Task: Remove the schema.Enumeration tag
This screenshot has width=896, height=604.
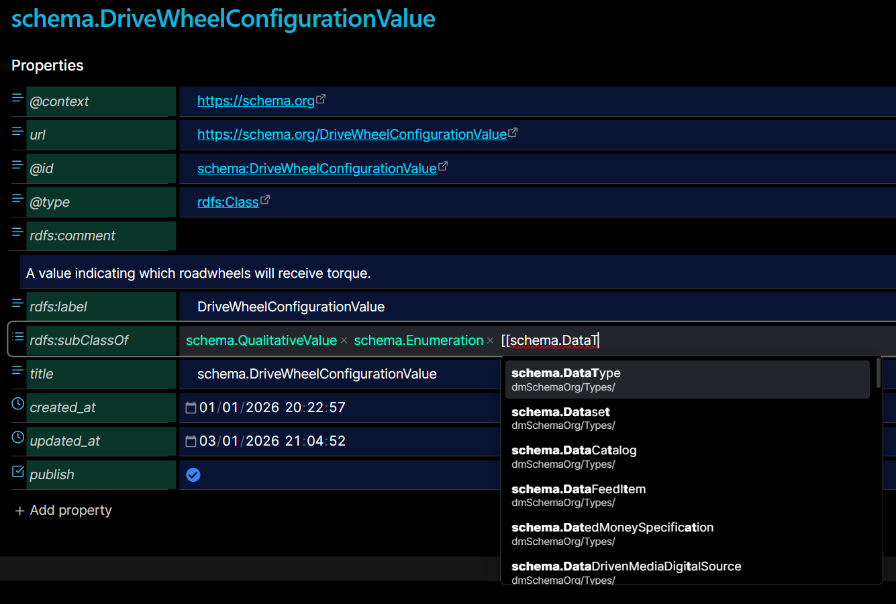Action: pyautogui.click(x=490, y=341)
